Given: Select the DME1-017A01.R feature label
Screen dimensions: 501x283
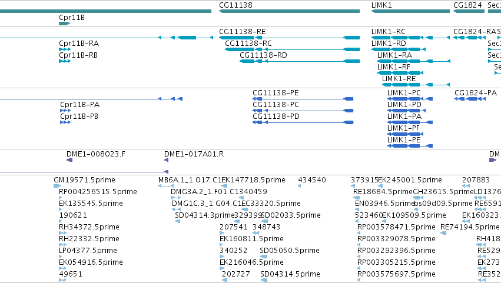Looking at the screenshot, I should tap(194, 154).
